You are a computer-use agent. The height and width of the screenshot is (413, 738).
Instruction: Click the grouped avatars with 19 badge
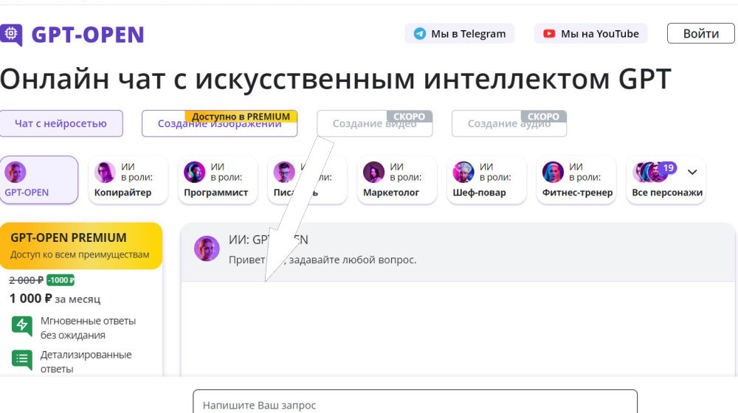(x=654, y=172)
